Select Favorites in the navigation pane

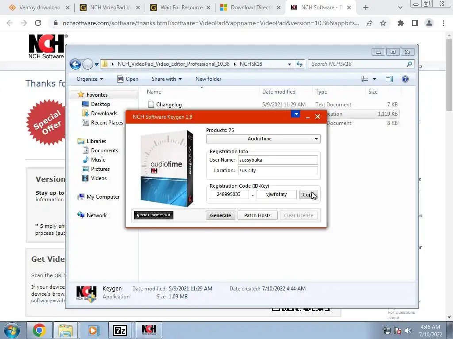[97, 95]
